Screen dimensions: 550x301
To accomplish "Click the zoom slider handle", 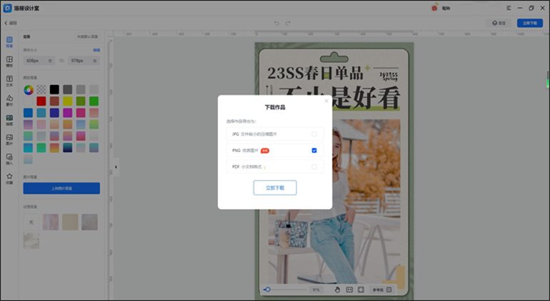I will coord(268,290).
